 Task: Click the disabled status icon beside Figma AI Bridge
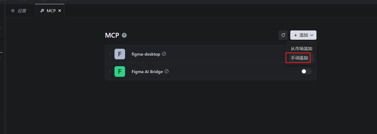167,71
